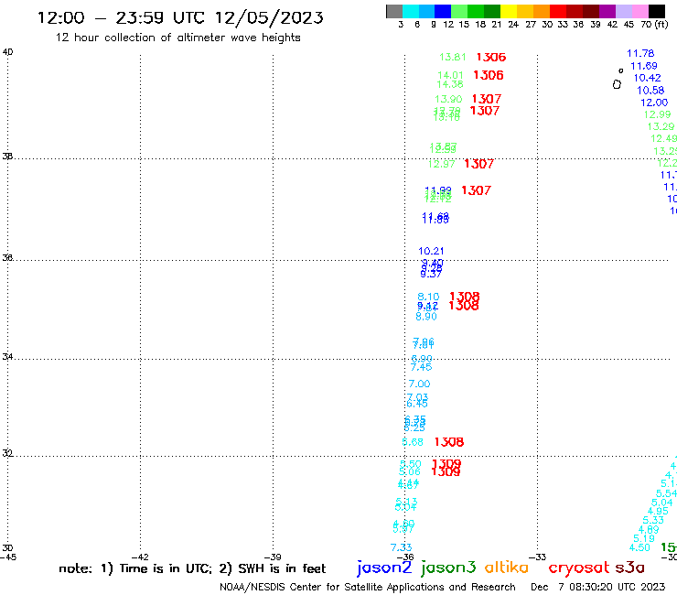This screenshot has height=595, width=677.
Task: Click the jason3 satellite legend label
Action: tap(448, 568)
